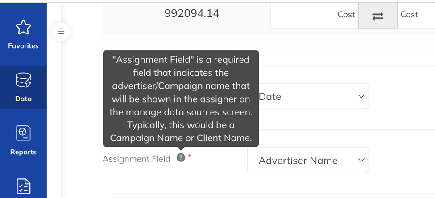Click the swap arrows button between Cost fields
The height and width of the screenshot is (198, 435).
pos(377,16)
